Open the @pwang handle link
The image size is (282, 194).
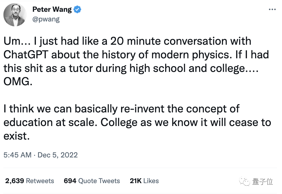[x=46, y=19]
